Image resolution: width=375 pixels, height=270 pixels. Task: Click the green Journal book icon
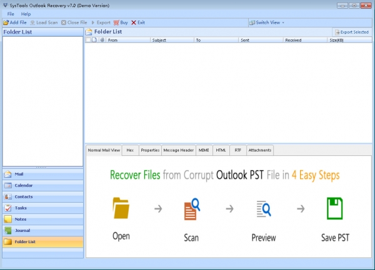pos(8,231)
